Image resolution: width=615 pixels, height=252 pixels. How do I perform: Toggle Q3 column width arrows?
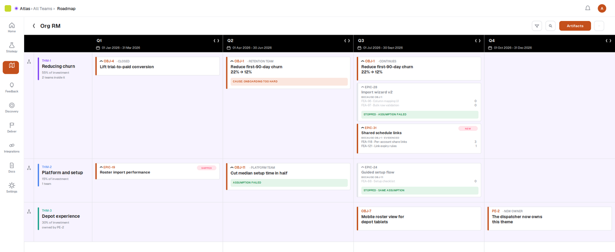[478, 40]
